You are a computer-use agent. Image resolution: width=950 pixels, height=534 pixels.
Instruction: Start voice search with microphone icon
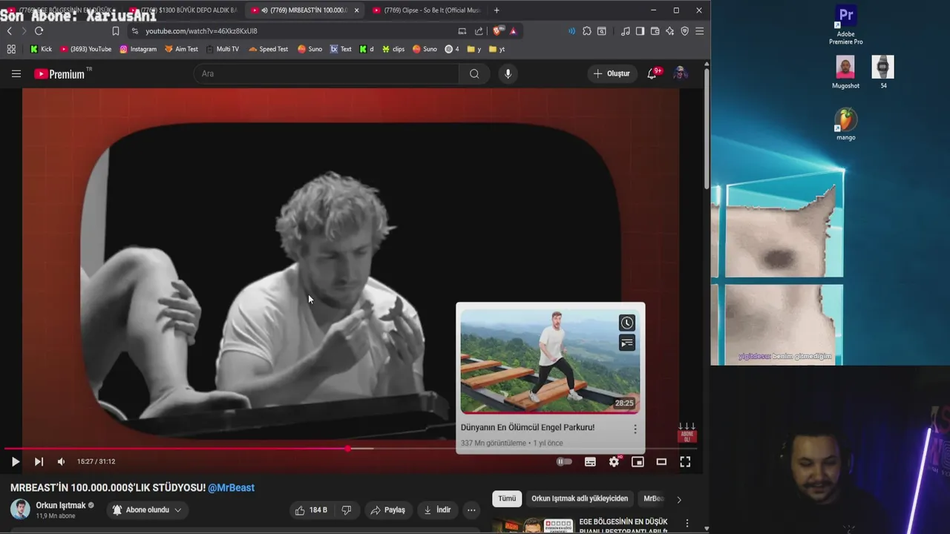tap(508, 73)
